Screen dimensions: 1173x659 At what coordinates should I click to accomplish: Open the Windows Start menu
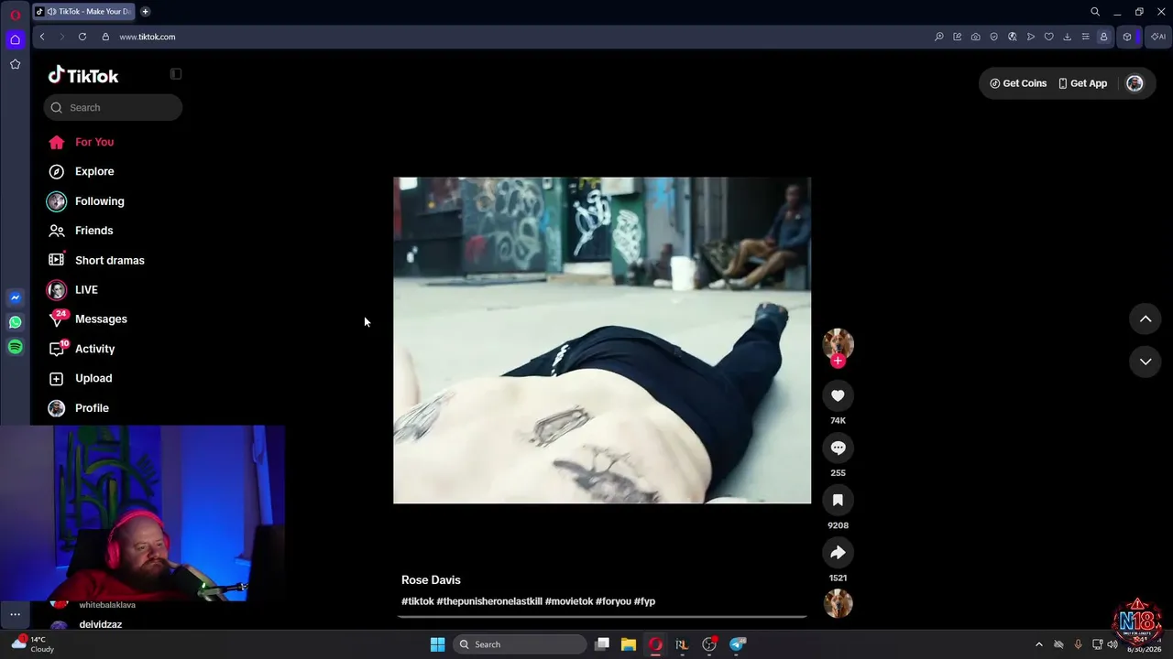438,644
